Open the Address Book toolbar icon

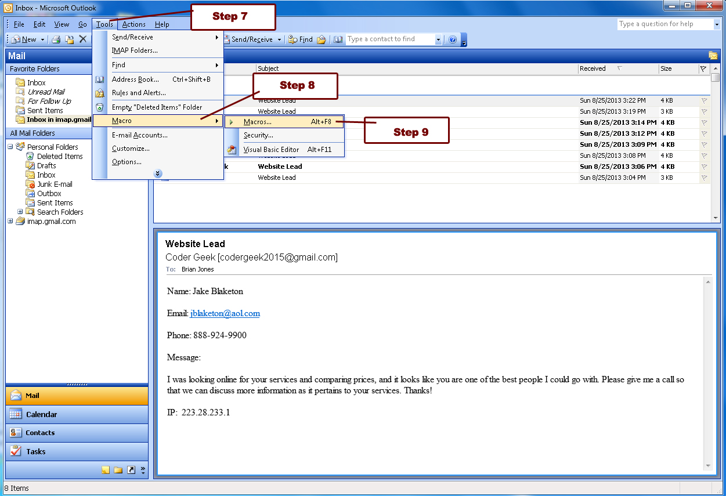(x=338, y=39)
